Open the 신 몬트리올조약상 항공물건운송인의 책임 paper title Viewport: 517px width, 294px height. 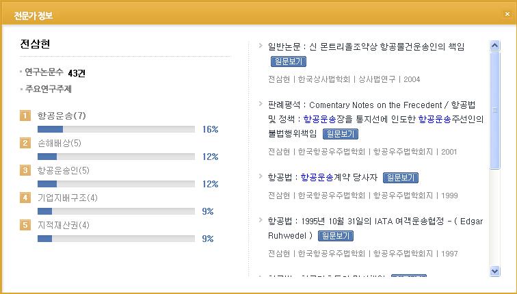click(x=367, y=46)
